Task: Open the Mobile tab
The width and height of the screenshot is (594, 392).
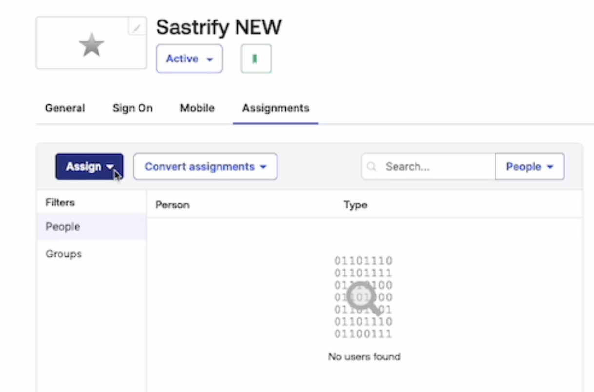Action: [x=197, y=108]
